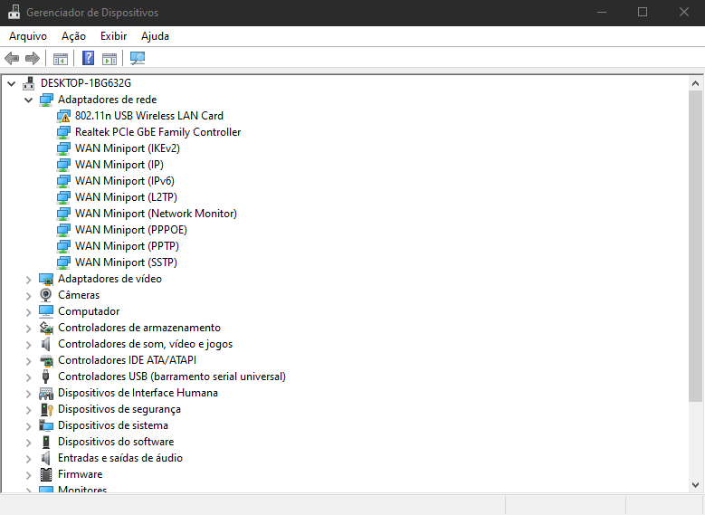Select WAN Miniport (Network Monitor) device
Screen dimensions: 705x515
[x=156, y=214]
